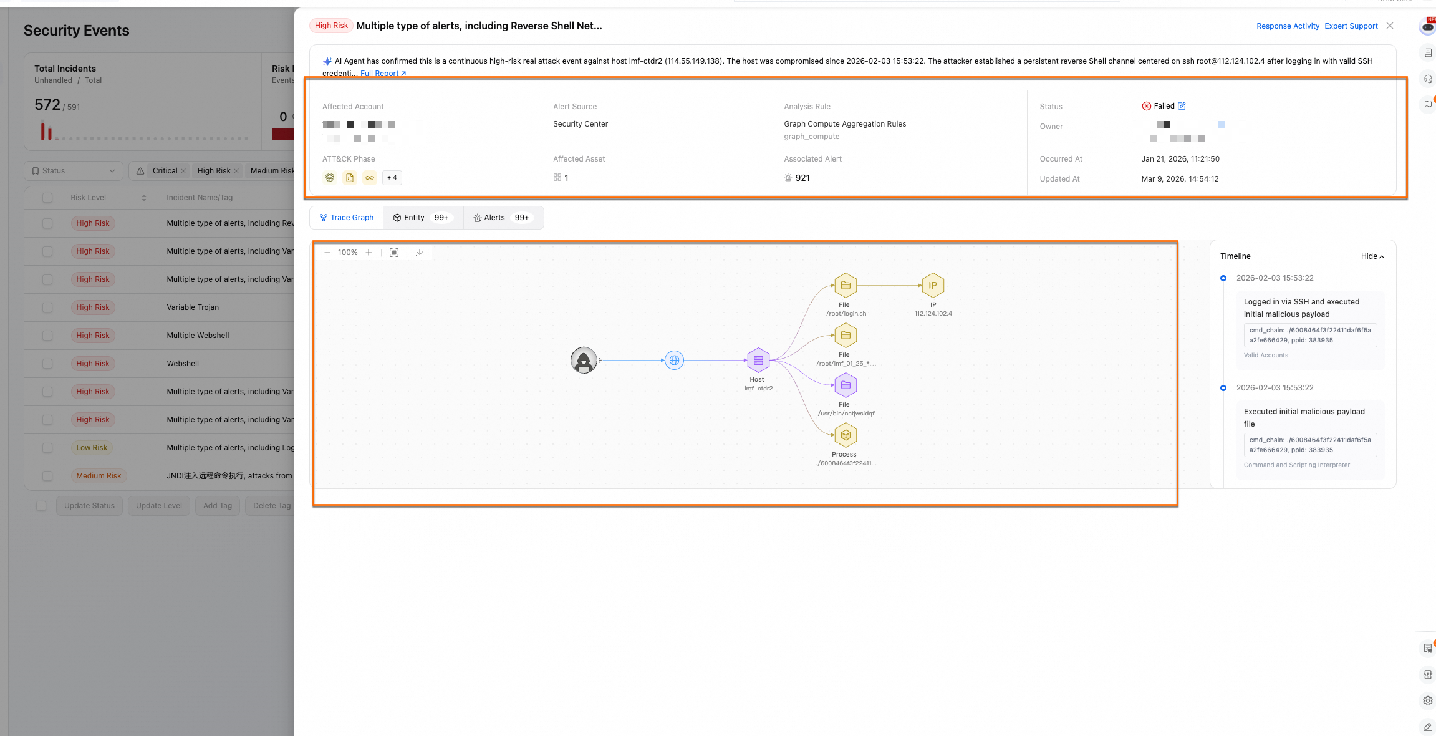Click the zoom in plus icon in graph toolbar

[369, 253]
